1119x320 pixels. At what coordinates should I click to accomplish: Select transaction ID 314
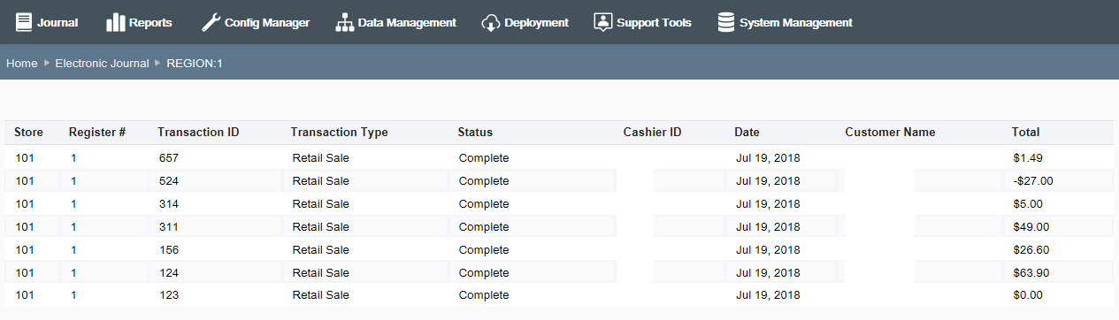pos(169,204)
